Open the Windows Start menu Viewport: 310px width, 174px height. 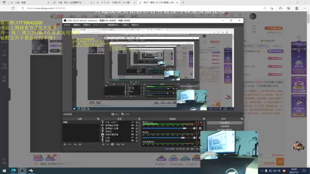coord(4,171)
